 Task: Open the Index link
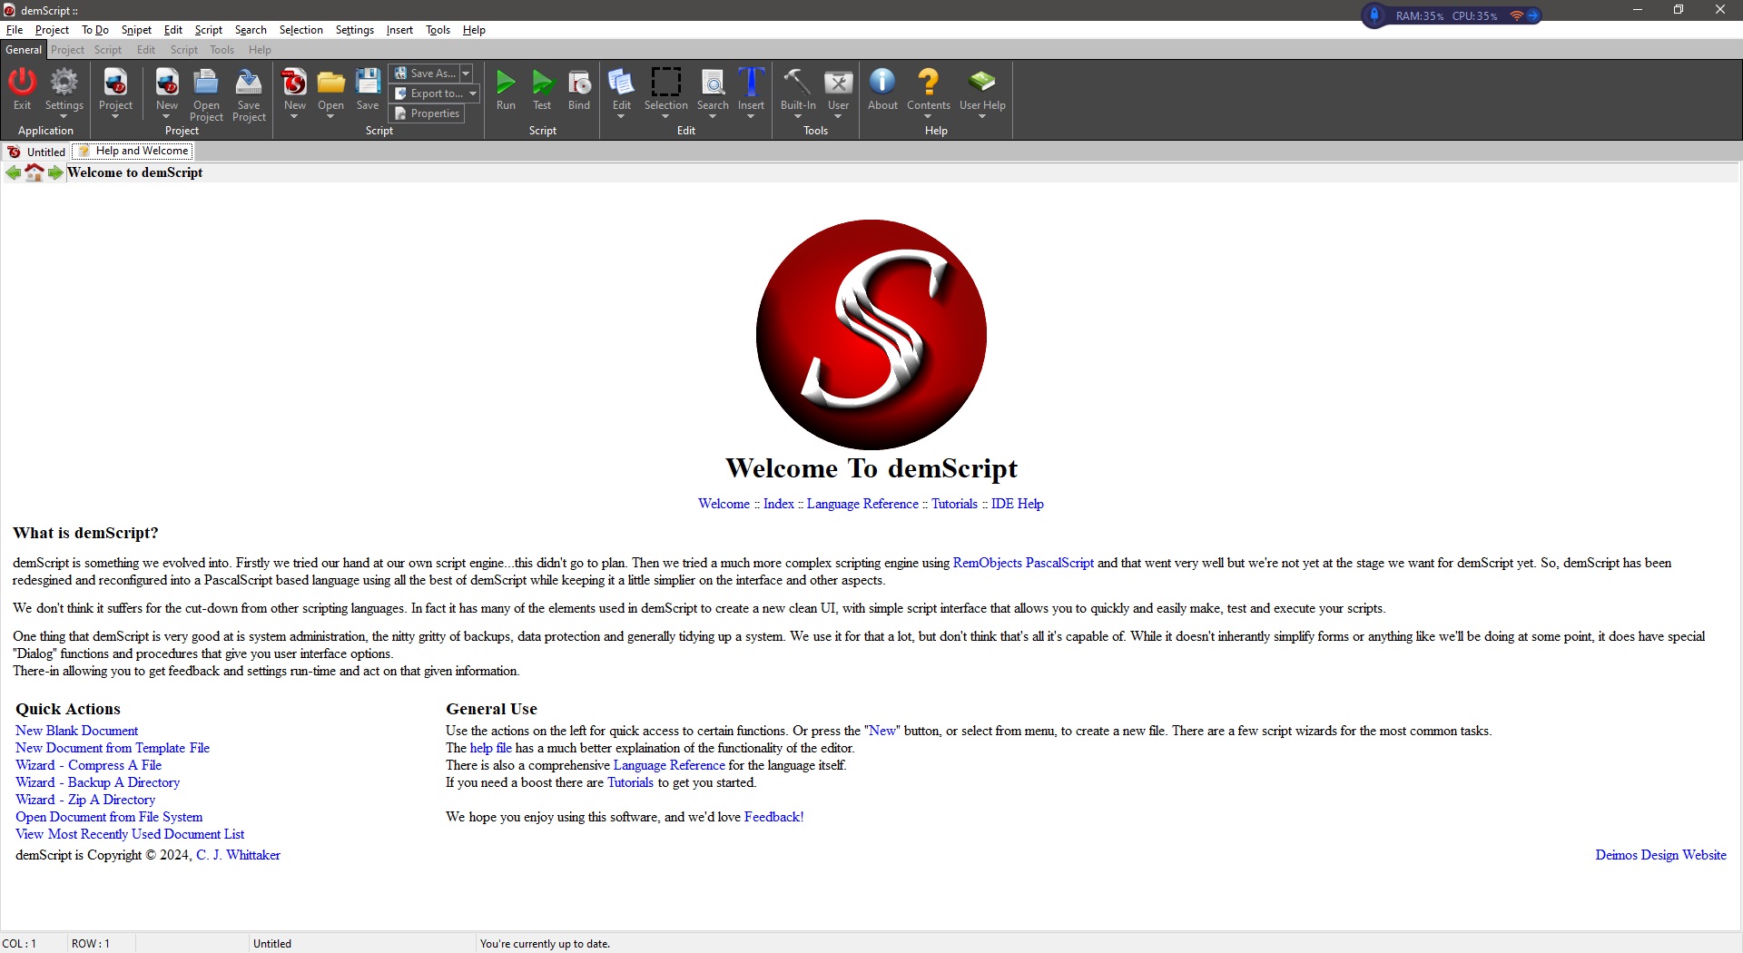(x=779, y=504)
